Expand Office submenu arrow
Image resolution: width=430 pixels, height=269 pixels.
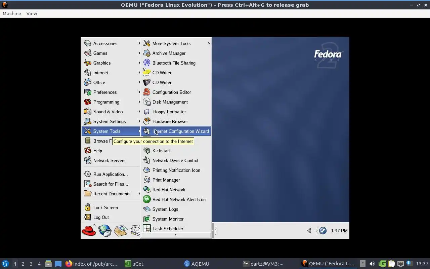(139, 82)
